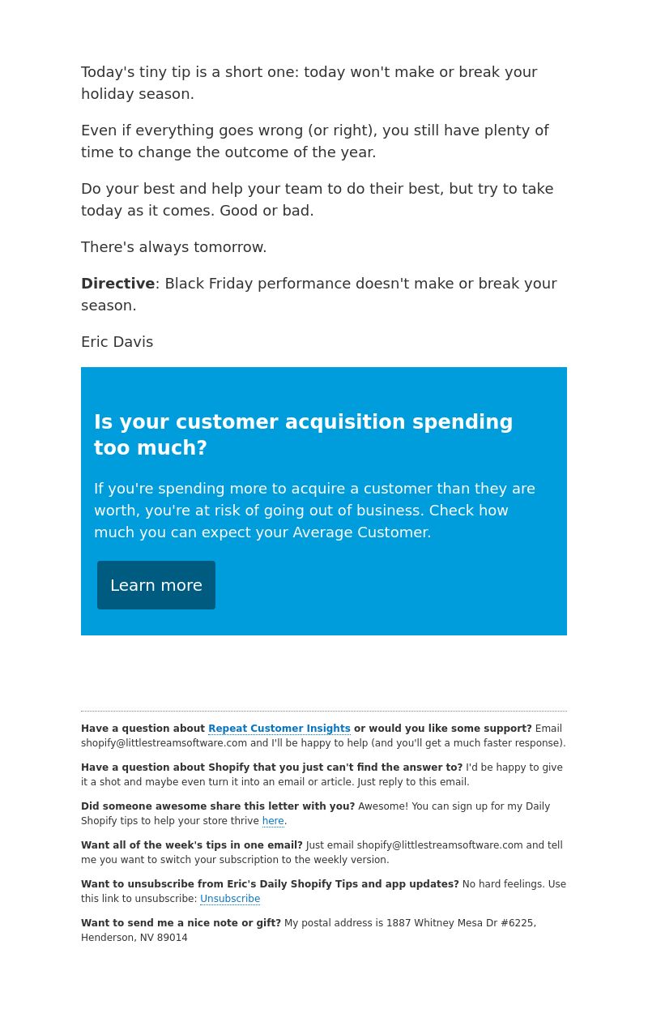Click the customer acquisition spending heading

(x=304, y=435)
